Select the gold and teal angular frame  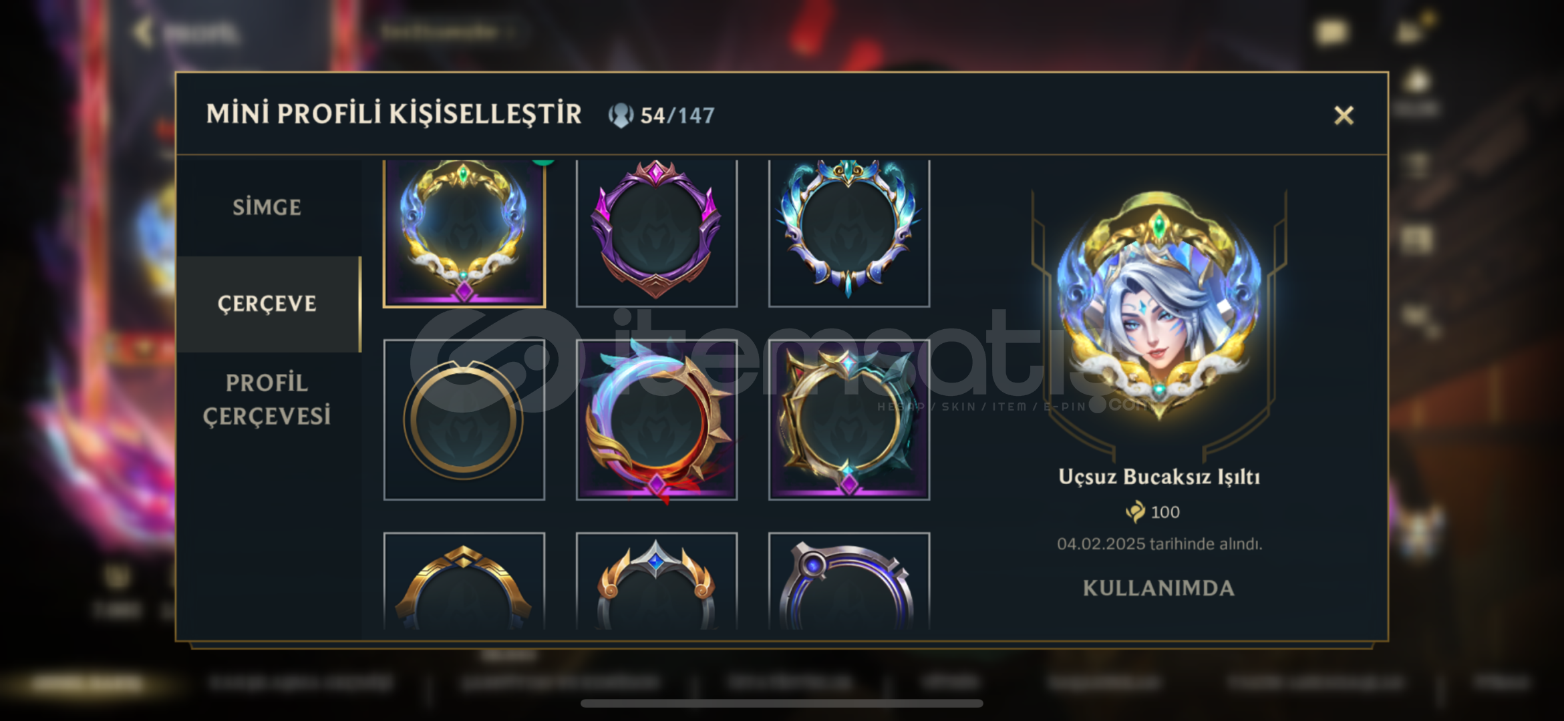click(x=849, y=420)
